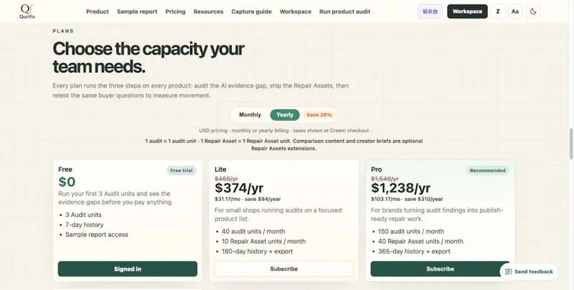Open the Product menu item
The height and width of the screenshot is (290, 574).
pyautogui.click(x=98, y=11)
